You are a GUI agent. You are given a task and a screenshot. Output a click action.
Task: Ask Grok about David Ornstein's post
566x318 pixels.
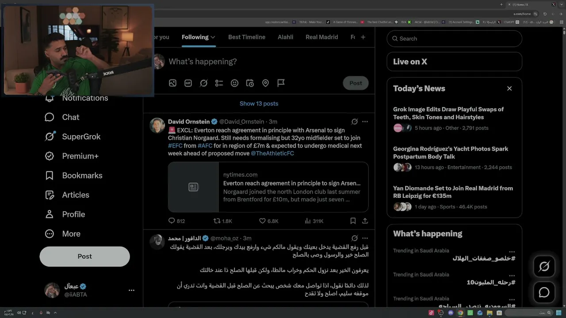click(354, 121)
